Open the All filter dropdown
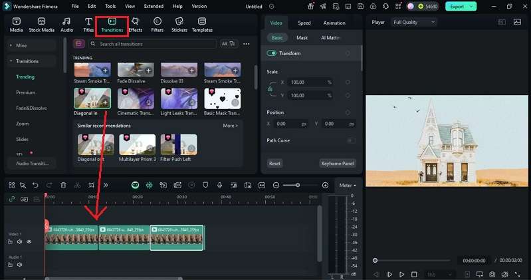531x280 pixels. (x=228, y=44)
